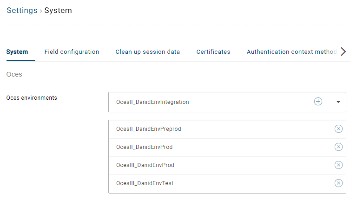Remove OcesIII_DanidEnvTest from the list
Screen dimensions: 350x200
[338, 183]
